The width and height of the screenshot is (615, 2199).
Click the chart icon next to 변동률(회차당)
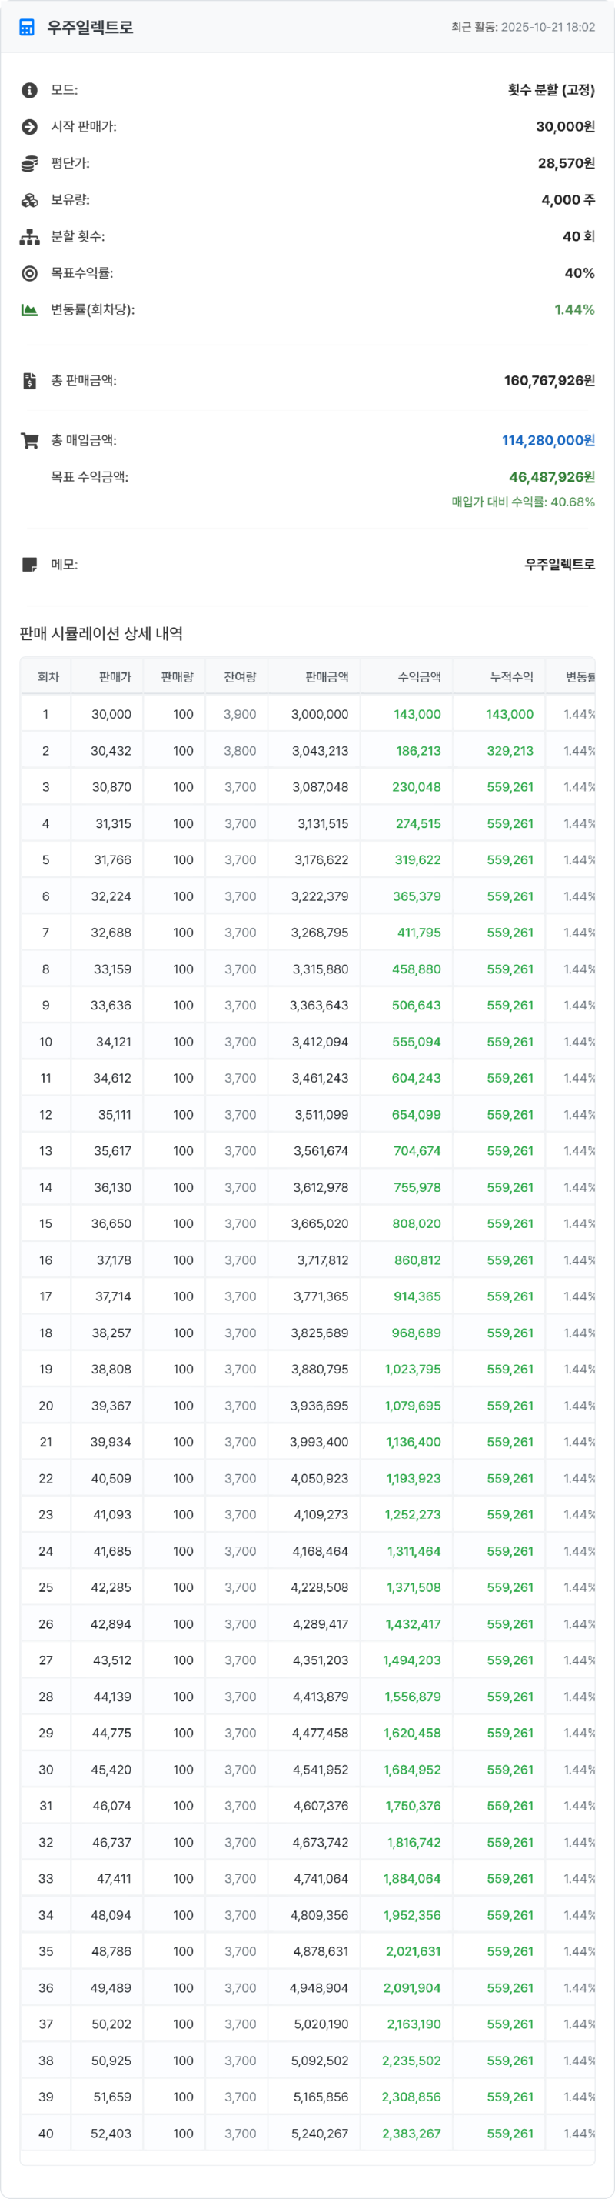[x=30, y=310]
